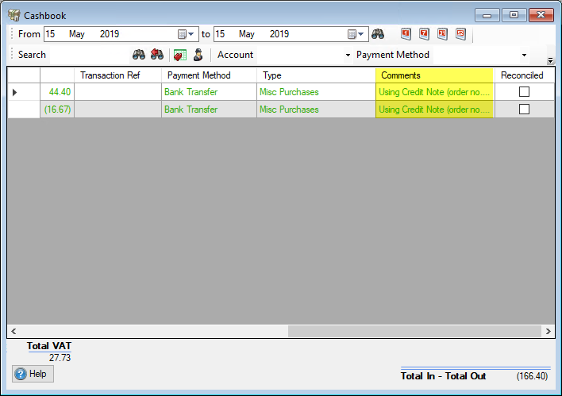This screenshot has height=396, width=562.
Task: Click the person icon in the search toolbar
Action: click(x=198, y=55)
